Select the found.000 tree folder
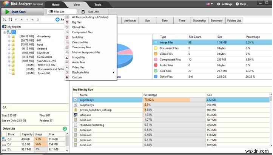 tap(44, 73)
